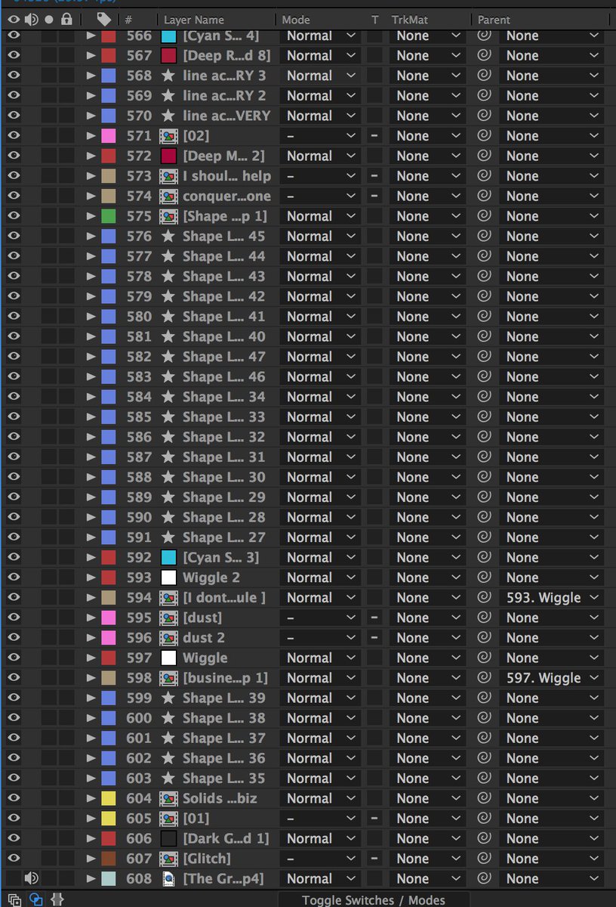Expand layer 566 properties triangle

click(91, 36)
